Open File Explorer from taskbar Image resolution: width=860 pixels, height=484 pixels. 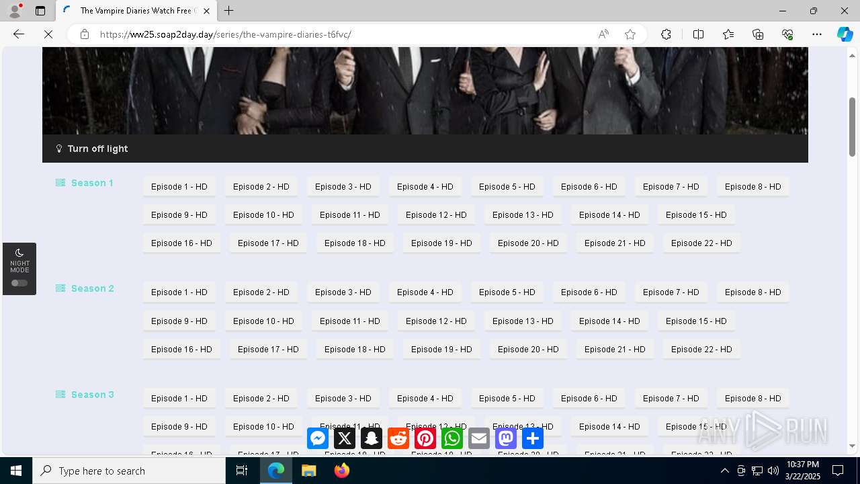[308, 471]
